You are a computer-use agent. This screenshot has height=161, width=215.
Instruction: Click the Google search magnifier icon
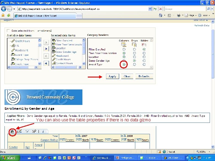[208, 9]
